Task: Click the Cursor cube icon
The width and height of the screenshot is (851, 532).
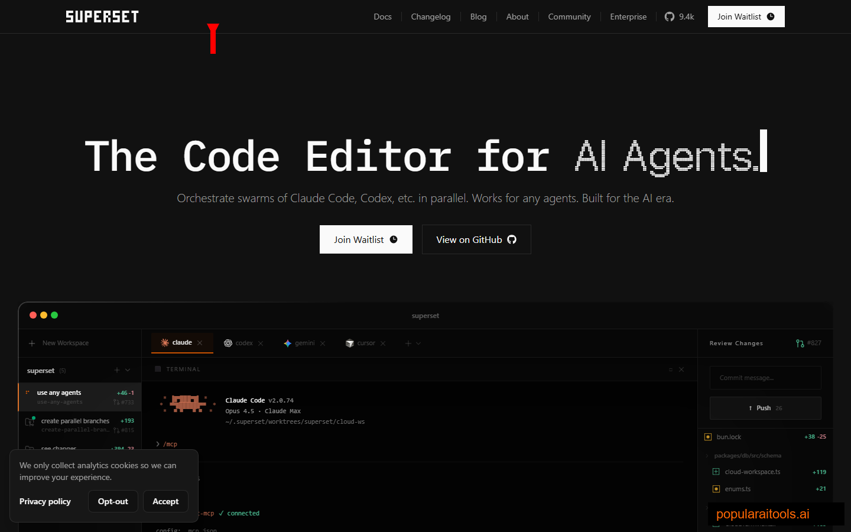Action: tap(349, 343)
